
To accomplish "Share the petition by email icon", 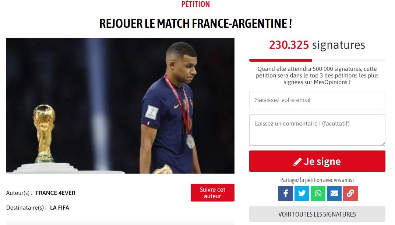I will pyautogui.click(x=334, y=193).
